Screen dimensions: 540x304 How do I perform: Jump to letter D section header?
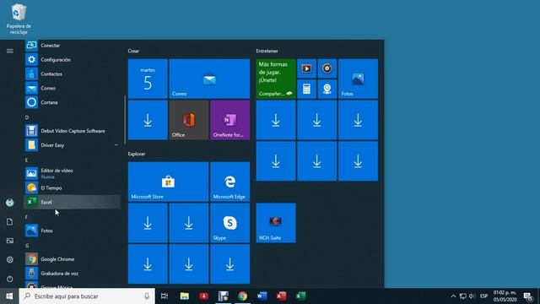(27, 117)
